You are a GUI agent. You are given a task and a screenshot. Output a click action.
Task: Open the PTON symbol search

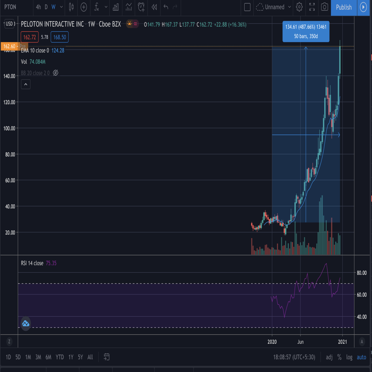click(x=10, y=7)
